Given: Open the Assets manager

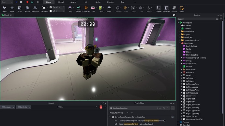Looking at the screenshot, I should [182, 9].
